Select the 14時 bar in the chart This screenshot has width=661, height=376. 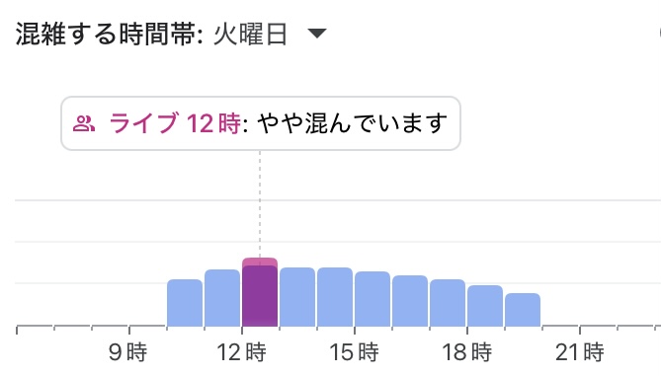pyautogui.click(x=335, y=297)
